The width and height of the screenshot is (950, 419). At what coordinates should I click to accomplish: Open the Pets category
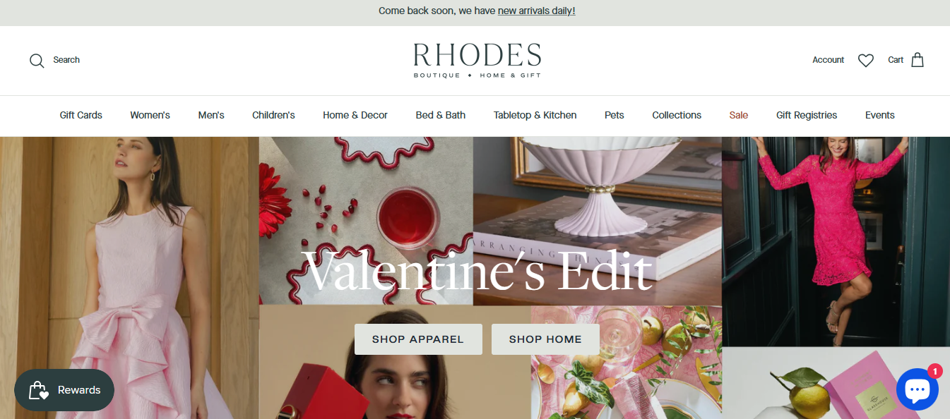click(x=614, y=115)
